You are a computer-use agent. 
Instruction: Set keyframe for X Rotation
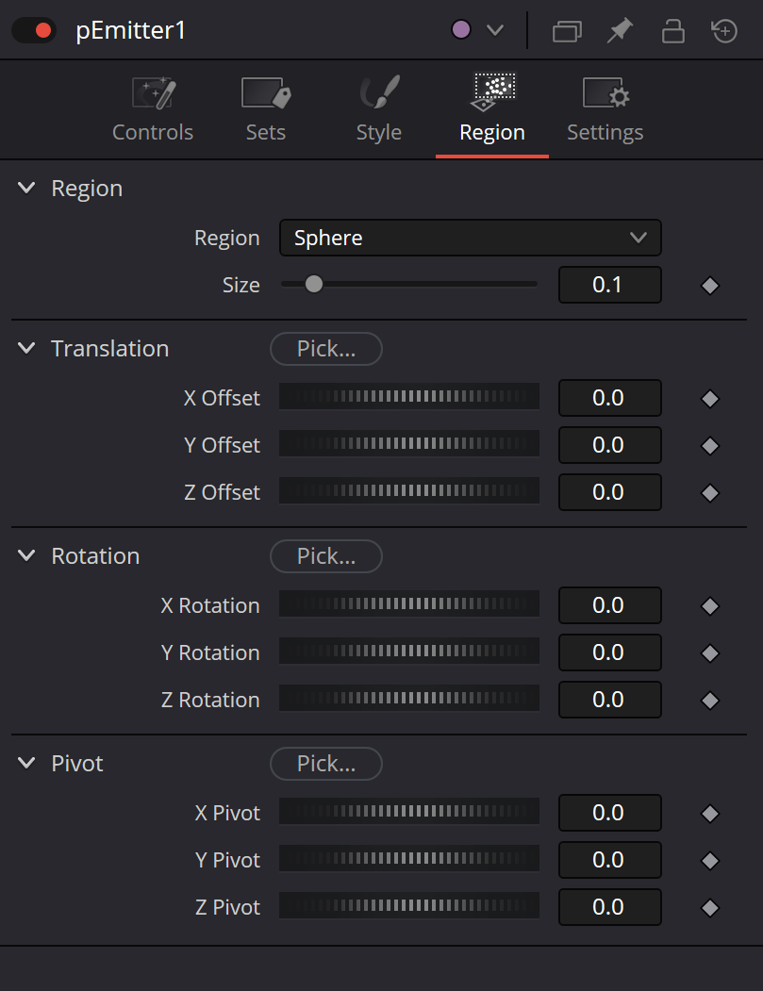710,606
